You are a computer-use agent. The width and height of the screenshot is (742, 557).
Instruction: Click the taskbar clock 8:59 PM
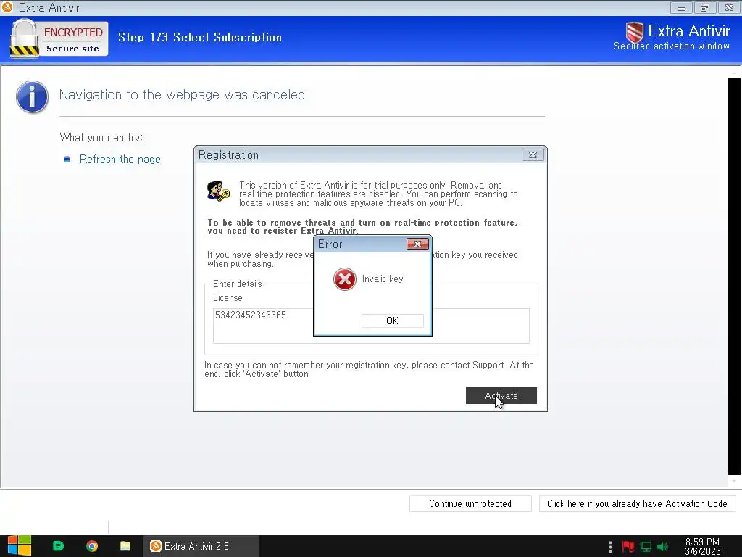[703, 546]
